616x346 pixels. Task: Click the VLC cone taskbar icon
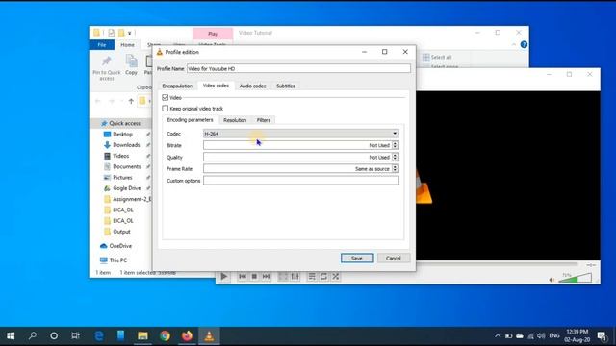pos(209,336)
